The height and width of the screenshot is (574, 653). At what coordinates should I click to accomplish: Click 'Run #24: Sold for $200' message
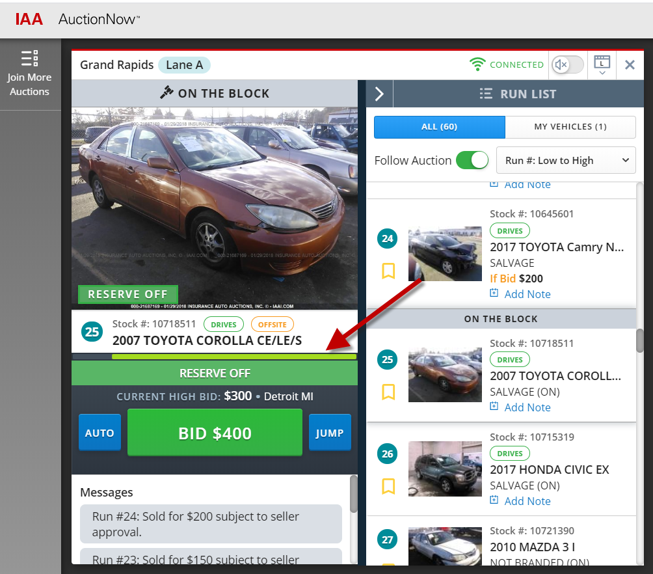pyautogui.click(x=211, y=524)
